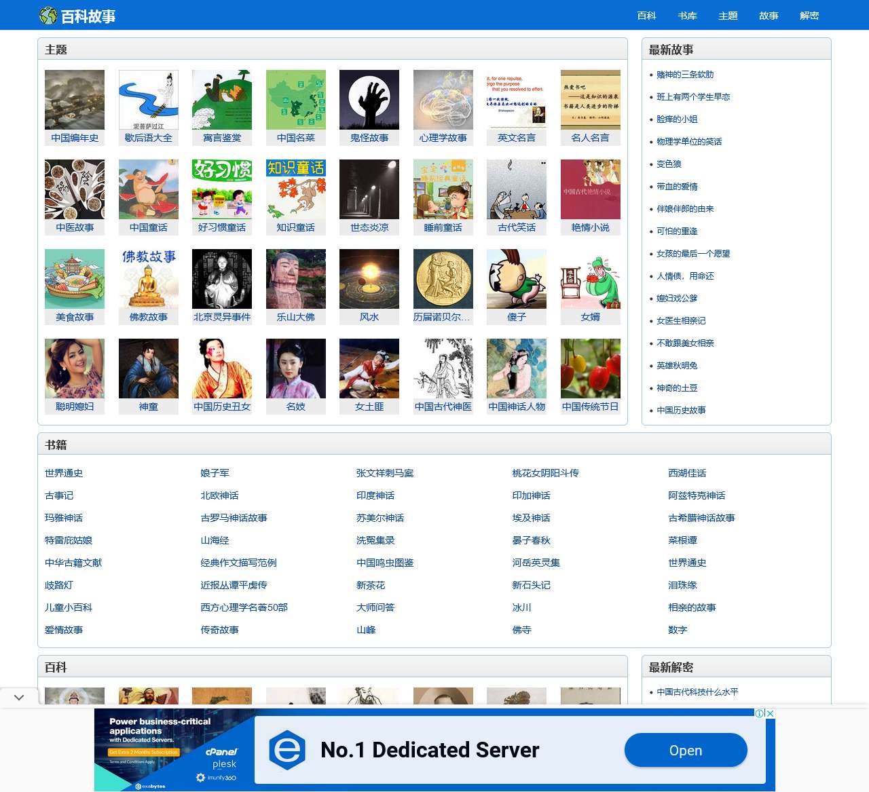The width and height of the screenshot is (869, 792).
Task: Open the 中医故事 herbs thumbnail
Action: click(x=75, y=189)
